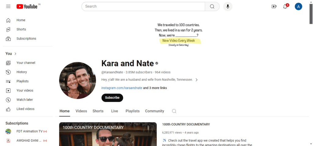The width and height of the screenshot is (313, 146).
Task: Switch to the Videos tab
Action: coord(81,111)
